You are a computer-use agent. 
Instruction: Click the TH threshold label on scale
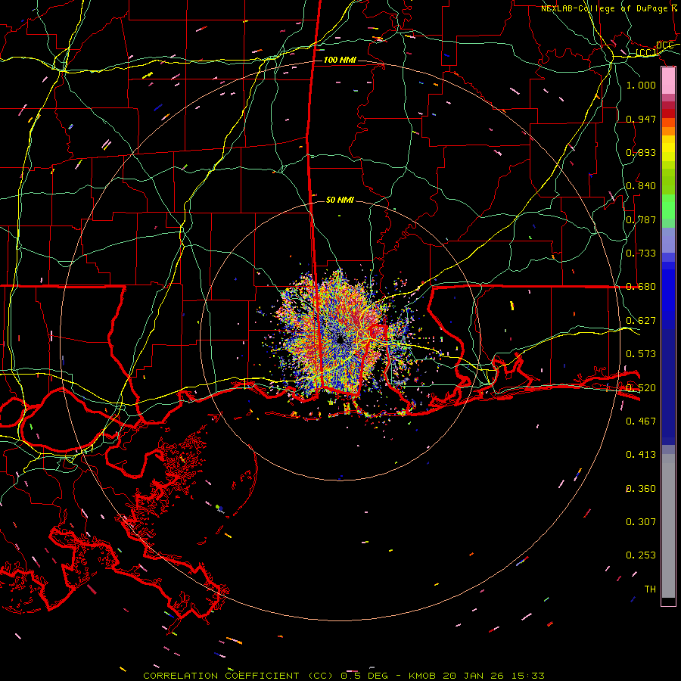[650, 589]
